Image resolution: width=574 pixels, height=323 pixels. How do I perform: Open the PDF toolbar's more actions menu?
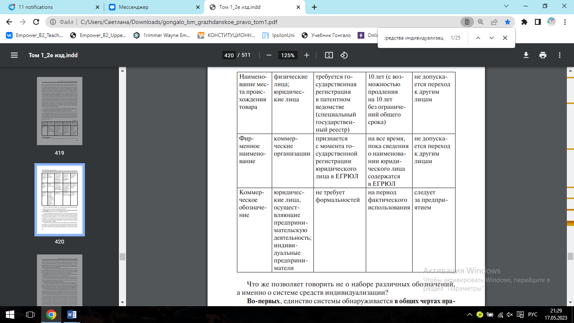click(560, 55)
